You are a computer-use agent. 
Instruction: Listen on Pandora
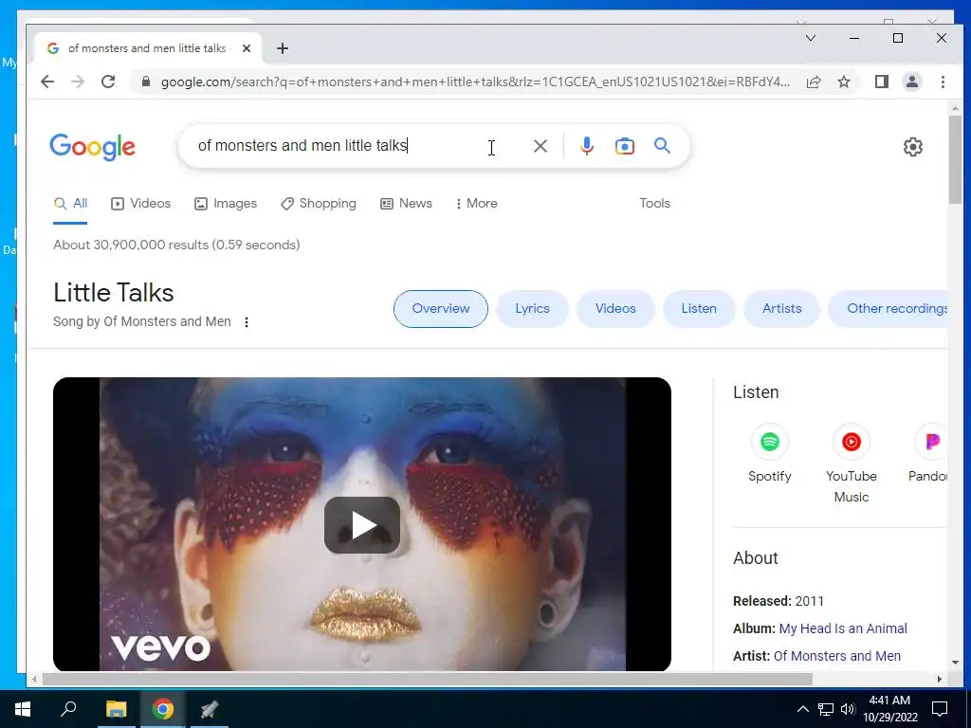tap(928, 454)
